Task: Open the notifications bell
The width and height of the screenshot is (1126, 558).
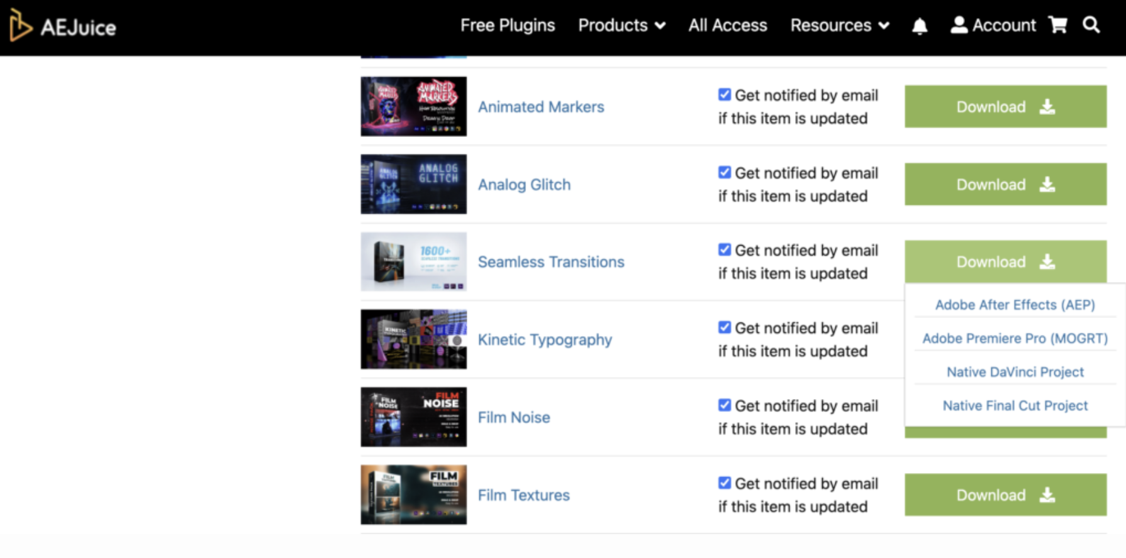Action: 919,26
